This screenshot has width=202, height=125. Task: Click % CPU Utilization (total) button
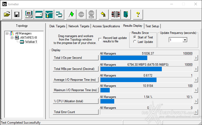[x=76, y=101]
